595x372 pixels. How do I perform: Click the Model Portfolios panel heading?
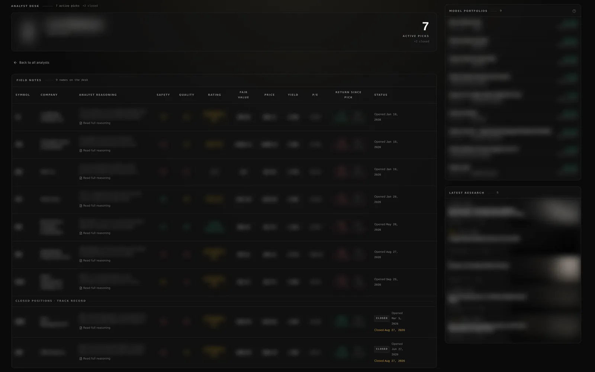click(x=468, y=11)
